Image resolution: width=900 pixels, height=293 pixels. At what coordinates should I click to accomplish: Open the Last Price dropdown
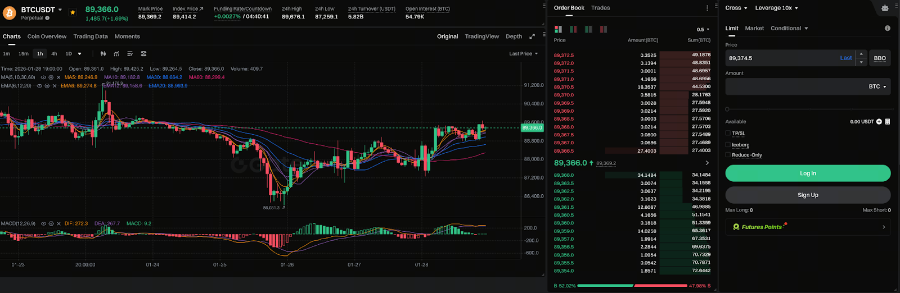524,54
